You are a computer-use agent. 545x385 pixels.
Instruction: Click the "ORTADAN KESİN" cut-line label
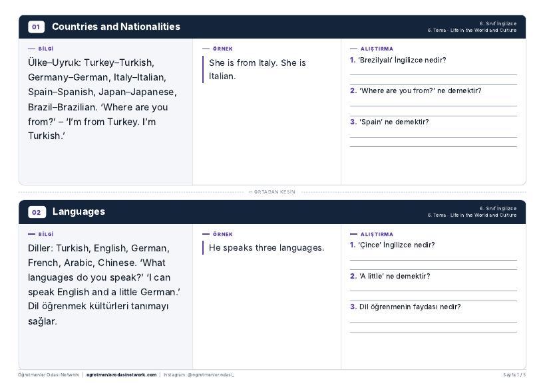pyautogui.click(x=272, y=192)
